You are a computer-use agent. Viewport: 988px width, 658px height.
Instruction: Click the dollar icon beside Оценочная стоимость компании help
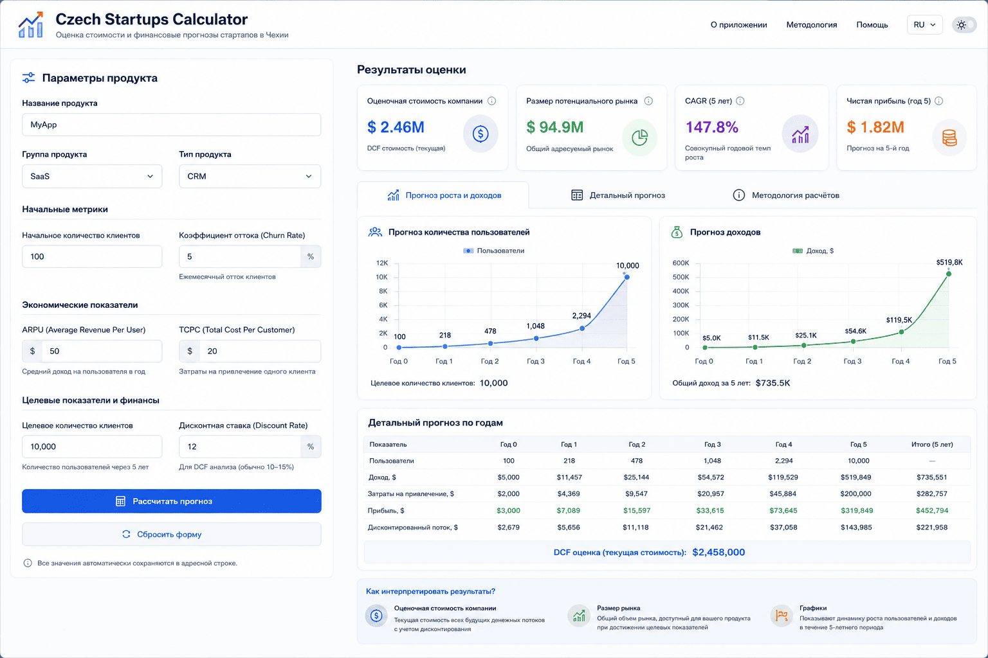[x=376, y=616]
